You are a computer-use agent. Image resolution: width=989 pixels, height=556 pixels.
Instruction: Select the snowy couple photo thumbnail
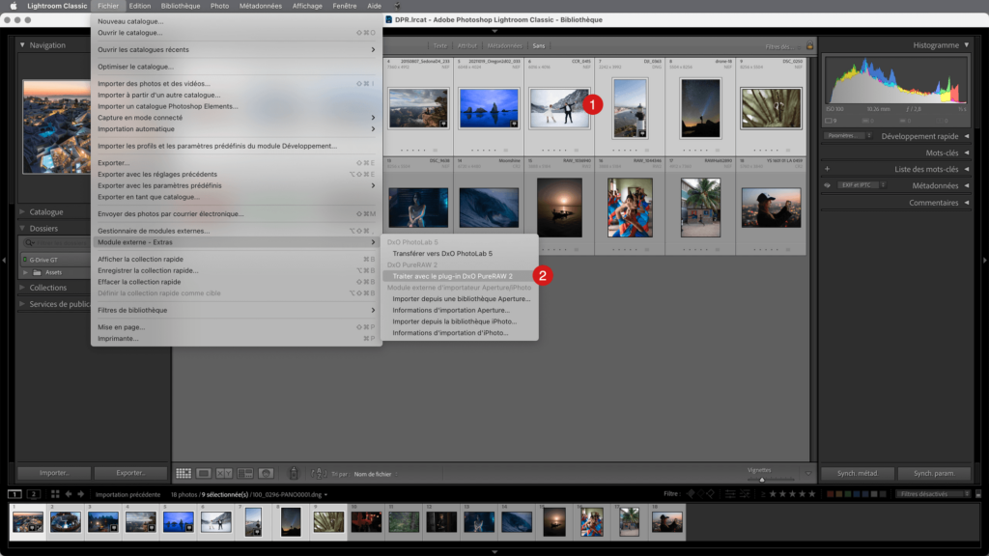(559, 108)
